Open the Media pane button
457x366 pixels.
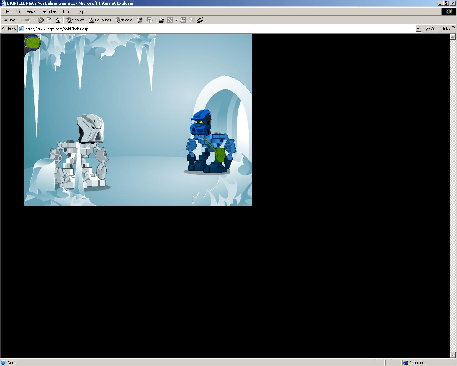(x=124, y=20)
